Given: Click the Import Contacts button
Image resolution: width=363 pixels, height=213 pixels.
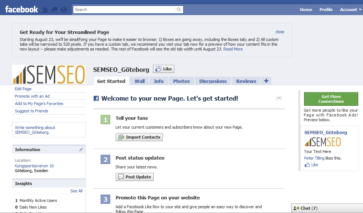Looking at the screenshot, I should pos(139,137).
